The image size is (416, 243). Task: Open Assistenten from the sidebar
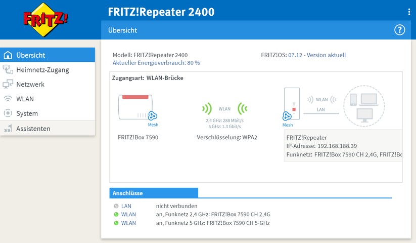click(x=33, y=129)
